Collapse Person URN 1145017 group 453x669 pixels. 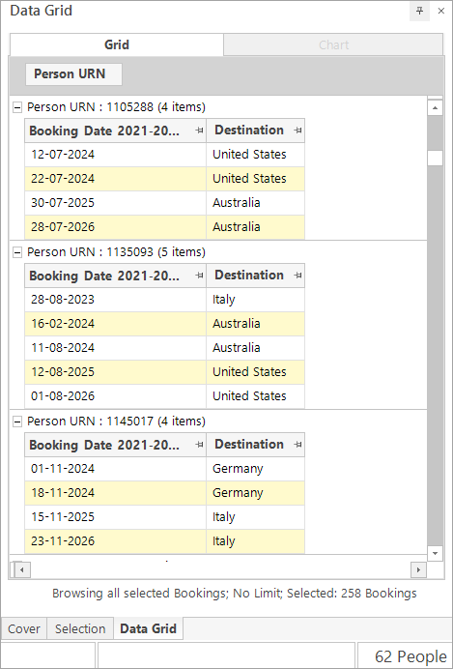click(x=17, y=422)
